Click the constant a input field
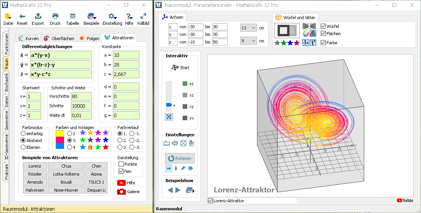The width and height of the screenshot is (421, 213). pyautogui.click(x=126, y=55)
